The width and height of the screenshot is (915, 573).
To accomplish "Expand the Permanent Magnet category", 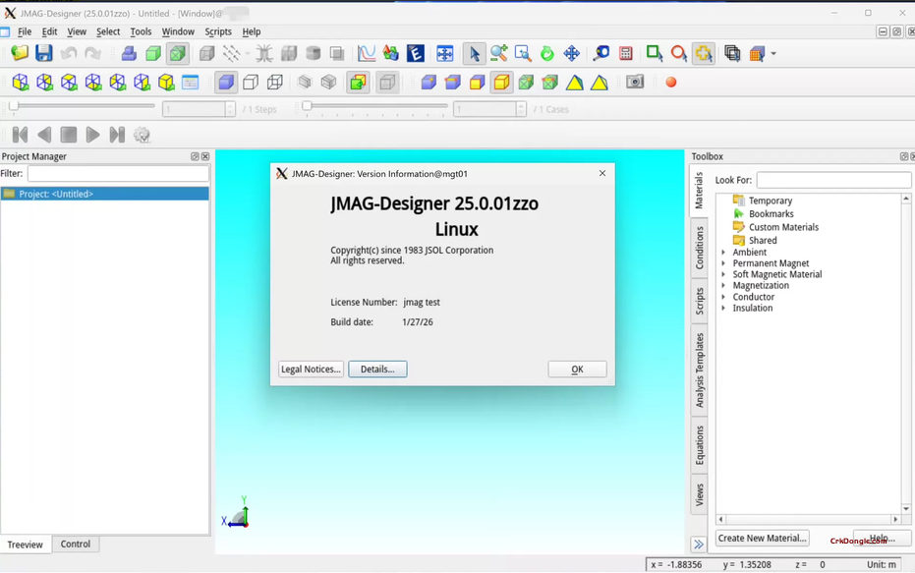I will click(723, 263).
